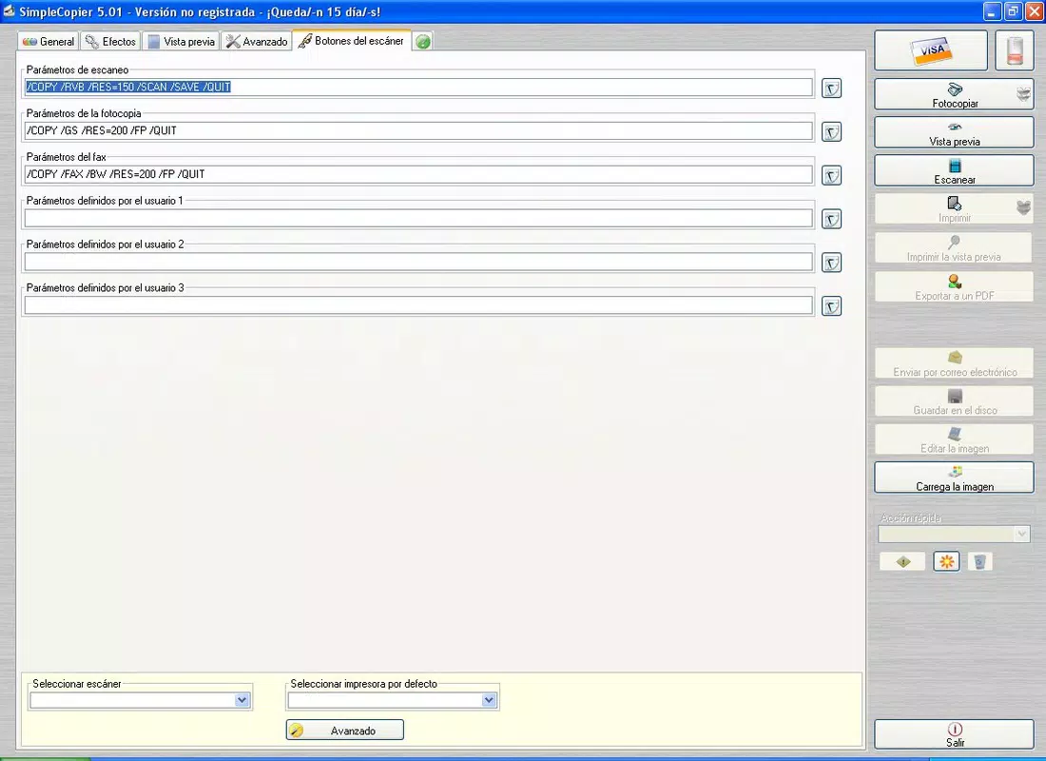Click the icon beside usuario 3 parameters
1046x761 pixels.
tap(831, 306)
